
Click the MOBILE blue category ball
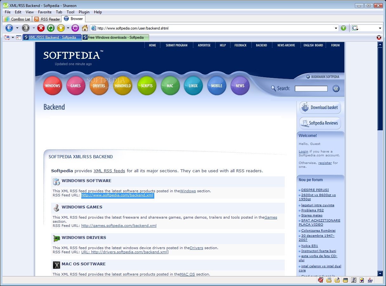point(217,86)
